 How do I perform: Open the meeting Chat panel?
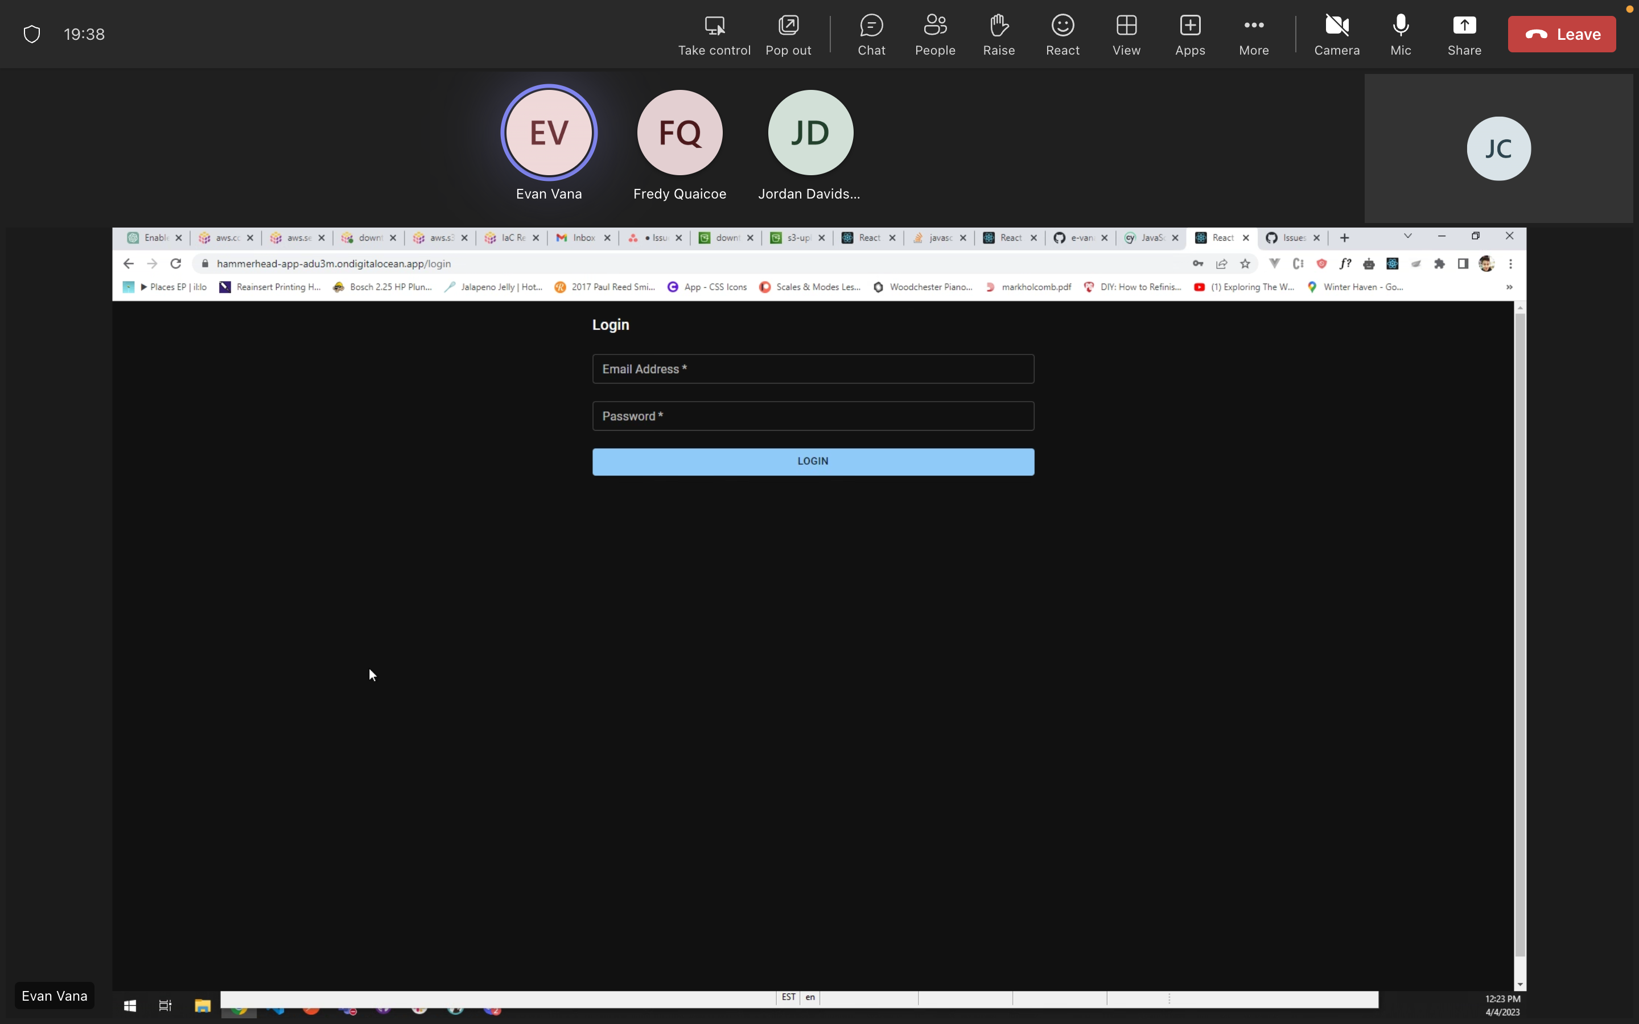pyautogui.click(x=871, y=34)
